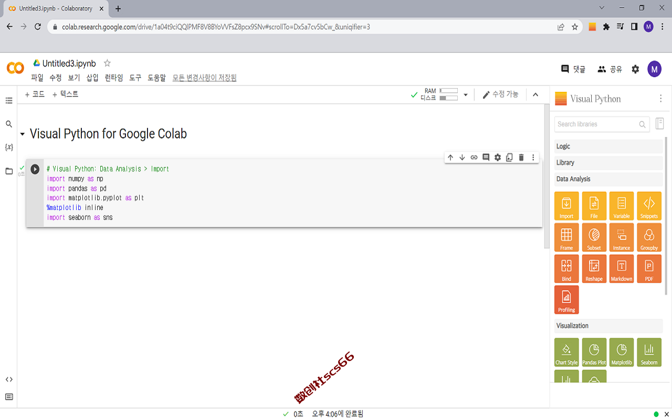Open the 파일 menu
672x420 pixels.
(37, 78)
